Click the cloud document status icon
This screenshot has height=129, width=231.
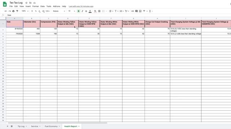[x=35, y=3]
